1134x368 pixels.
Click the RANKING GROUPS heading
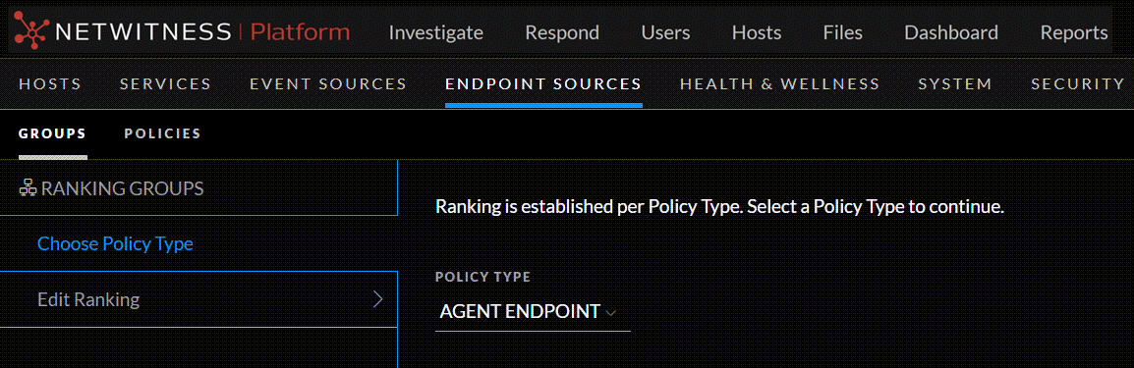(x=122, y=189)
